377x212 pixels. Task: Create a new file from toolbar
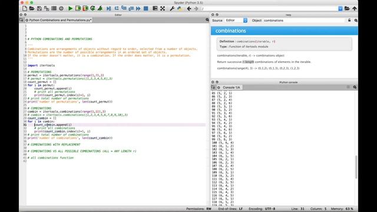(25, 8)
